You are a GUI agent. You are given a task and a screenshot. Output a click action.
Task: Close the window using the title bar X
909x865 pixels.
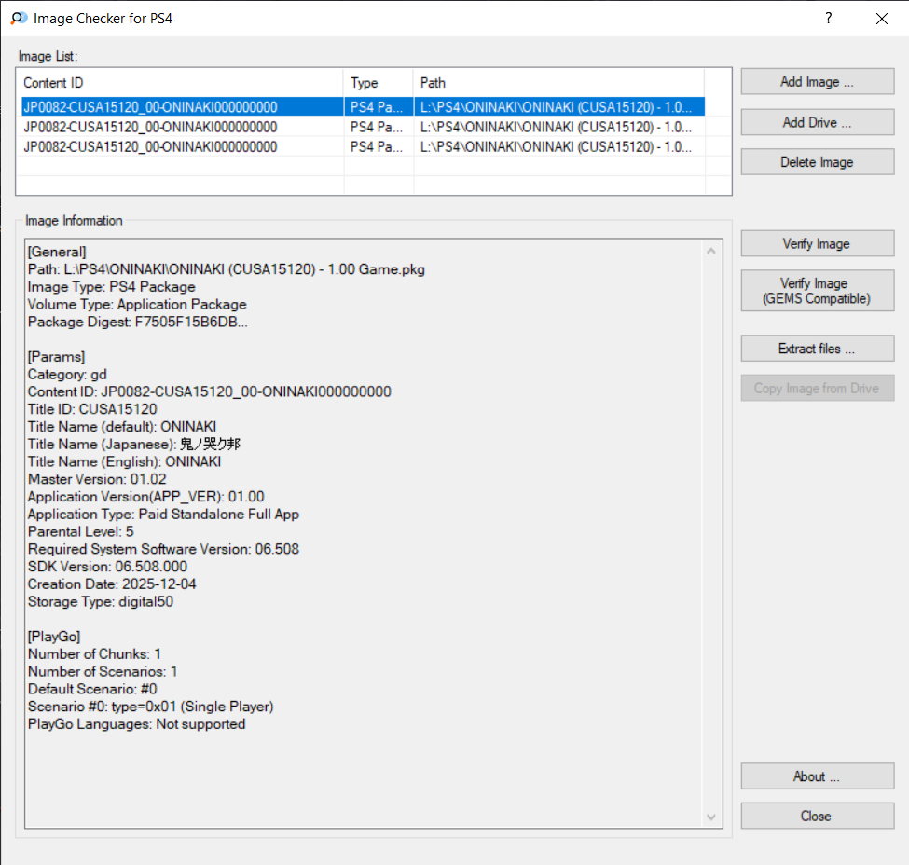click(x=881, y=19)
